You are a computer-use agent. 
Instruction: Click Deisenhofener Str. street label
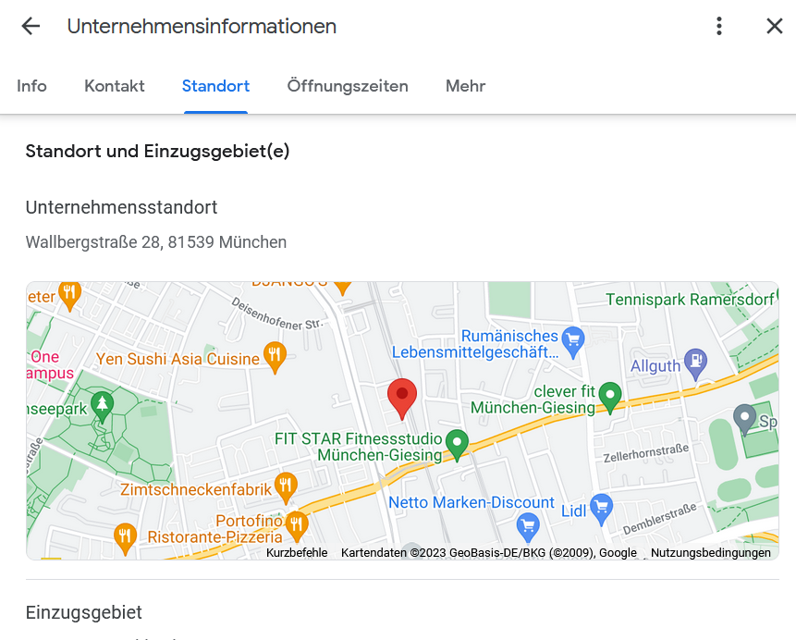pyautogui.click(x=276, y=314)
